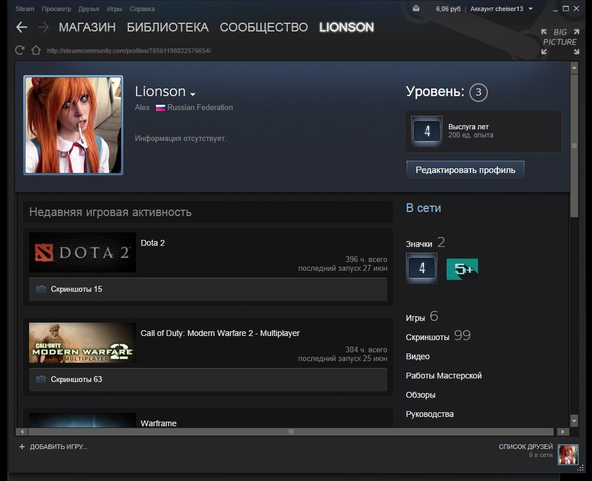Image resolution: width=592 pixels, height=481 pixels.
Task: Open the Работы Мастерской link
Action: coord(444,376)
